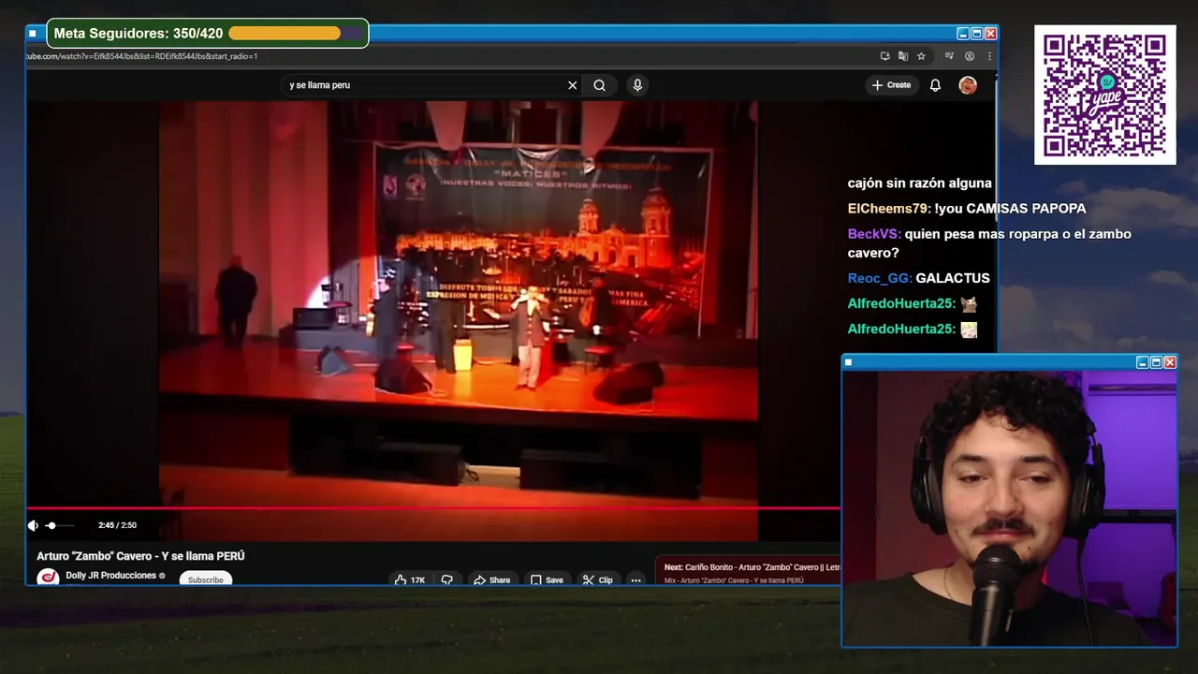1198x674 pixels.
Task: Clear the YouTube search box text
Action: (x=573, y=85)
